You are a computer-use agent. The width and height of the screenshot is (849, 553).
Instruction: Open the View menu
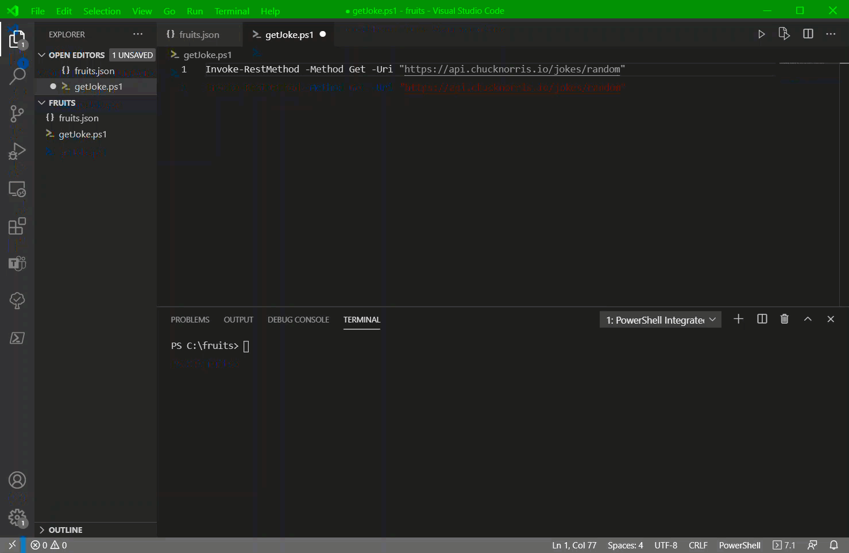[142, 11]
